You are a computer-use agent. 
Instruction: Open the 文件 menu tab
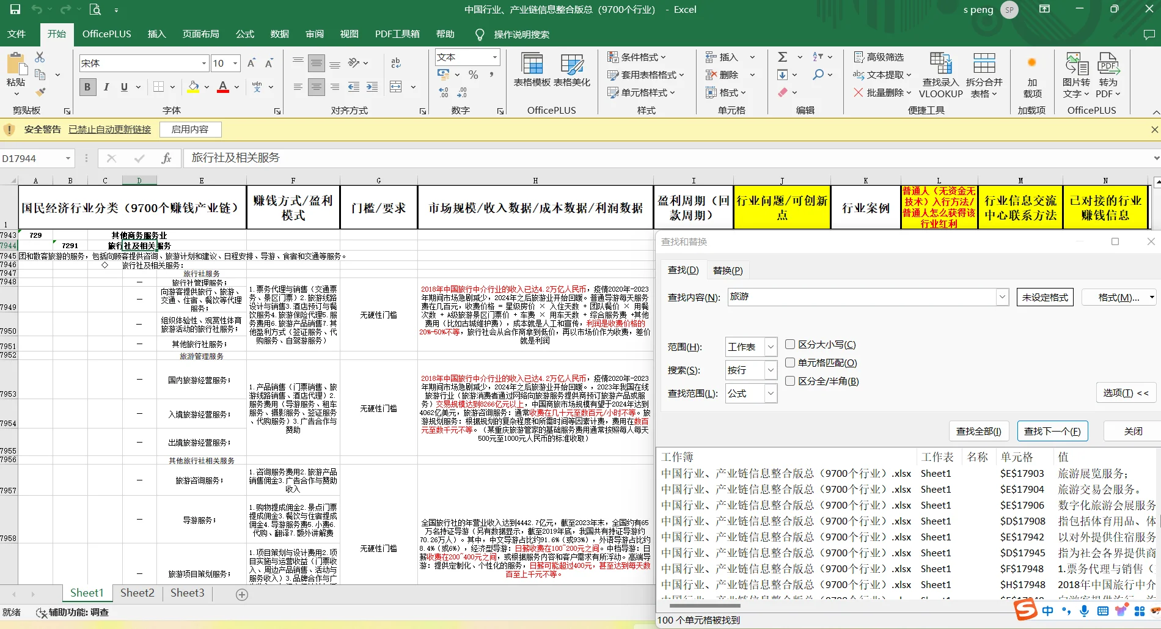[16, 34]
